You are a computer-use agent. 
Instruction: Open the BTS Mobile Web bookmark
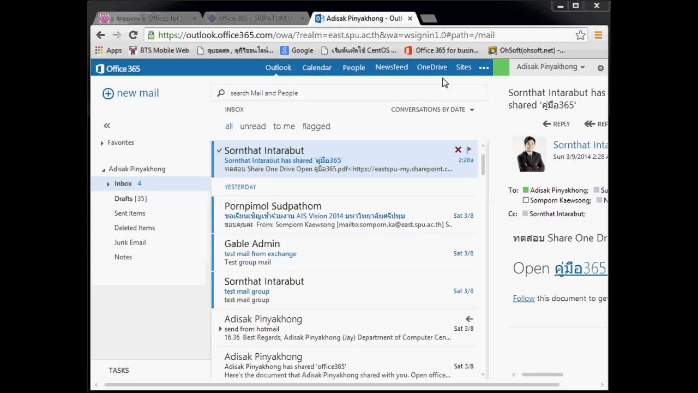point(159,50)
